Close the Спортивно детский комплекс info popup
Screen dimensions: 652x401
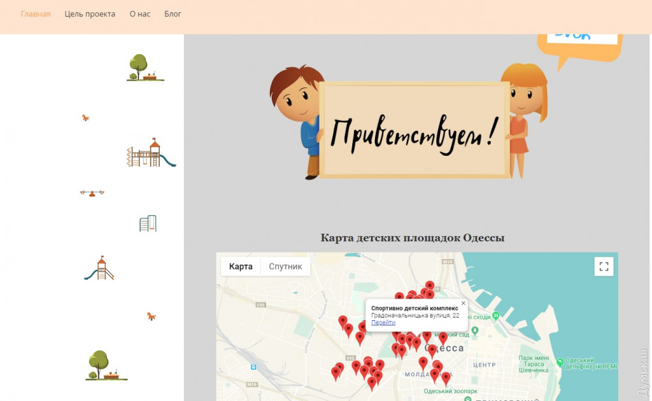point(464,303)
